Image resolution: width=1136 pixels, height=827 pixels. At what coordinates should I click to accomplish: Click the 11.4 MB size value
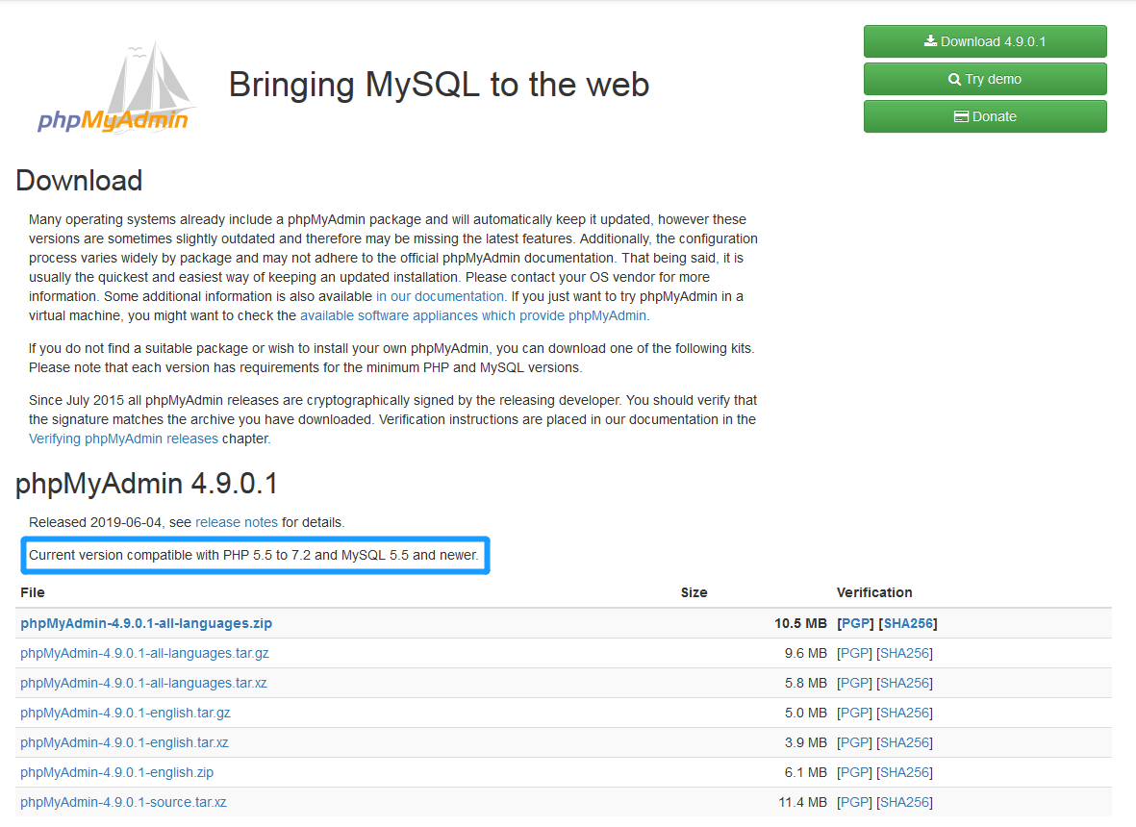pos(803,802)
